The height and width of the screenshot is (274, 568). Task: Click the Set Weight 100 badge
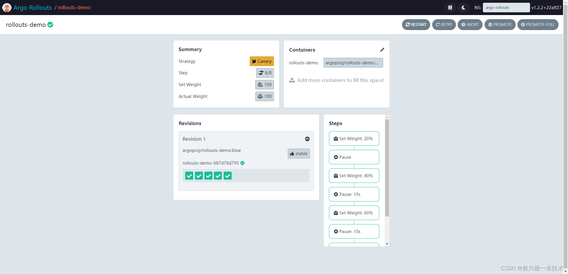[x=264, y=85]
